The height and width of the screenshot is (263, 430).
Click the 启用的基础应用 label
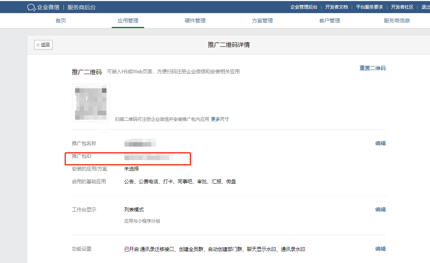pos(89,181)
